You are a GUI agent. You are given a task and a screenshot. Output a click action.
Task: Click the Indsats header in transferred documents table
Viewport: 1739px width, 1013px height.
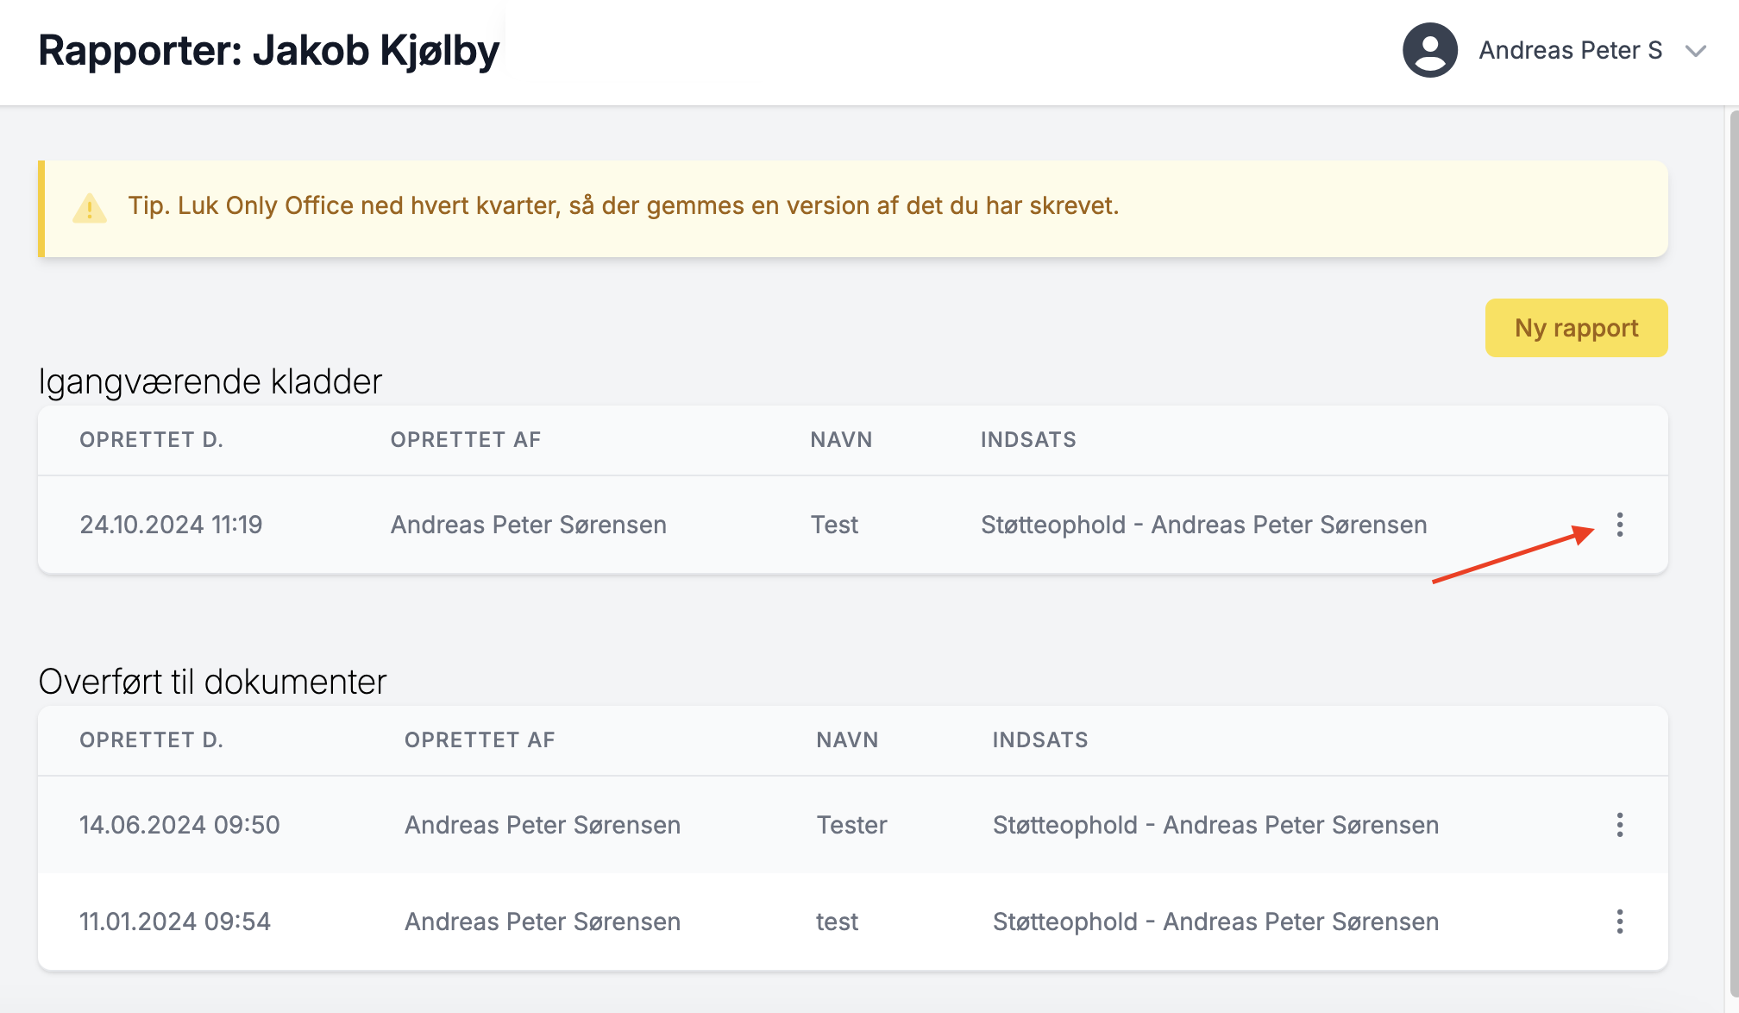click(x=1040, y=740)
